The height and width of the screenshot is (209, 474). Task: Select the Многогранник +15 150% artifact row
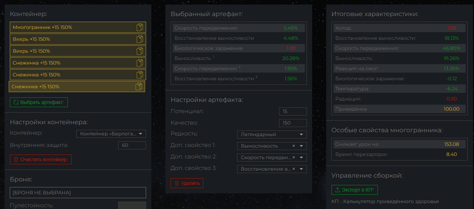(x=70, y=27)
